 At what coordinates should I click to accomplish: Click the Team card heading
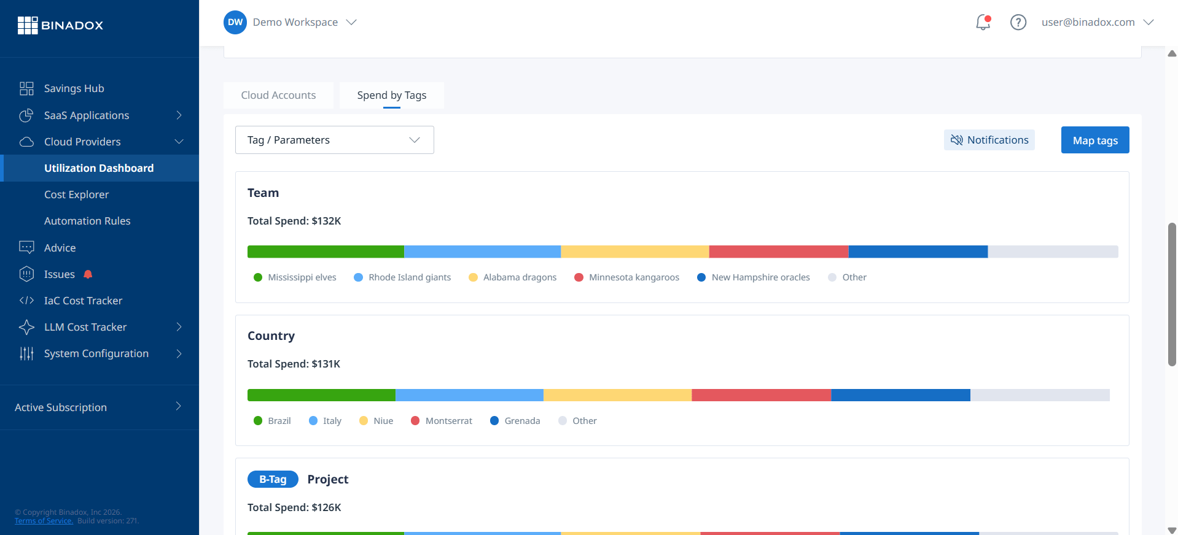(x=263, y=193)
